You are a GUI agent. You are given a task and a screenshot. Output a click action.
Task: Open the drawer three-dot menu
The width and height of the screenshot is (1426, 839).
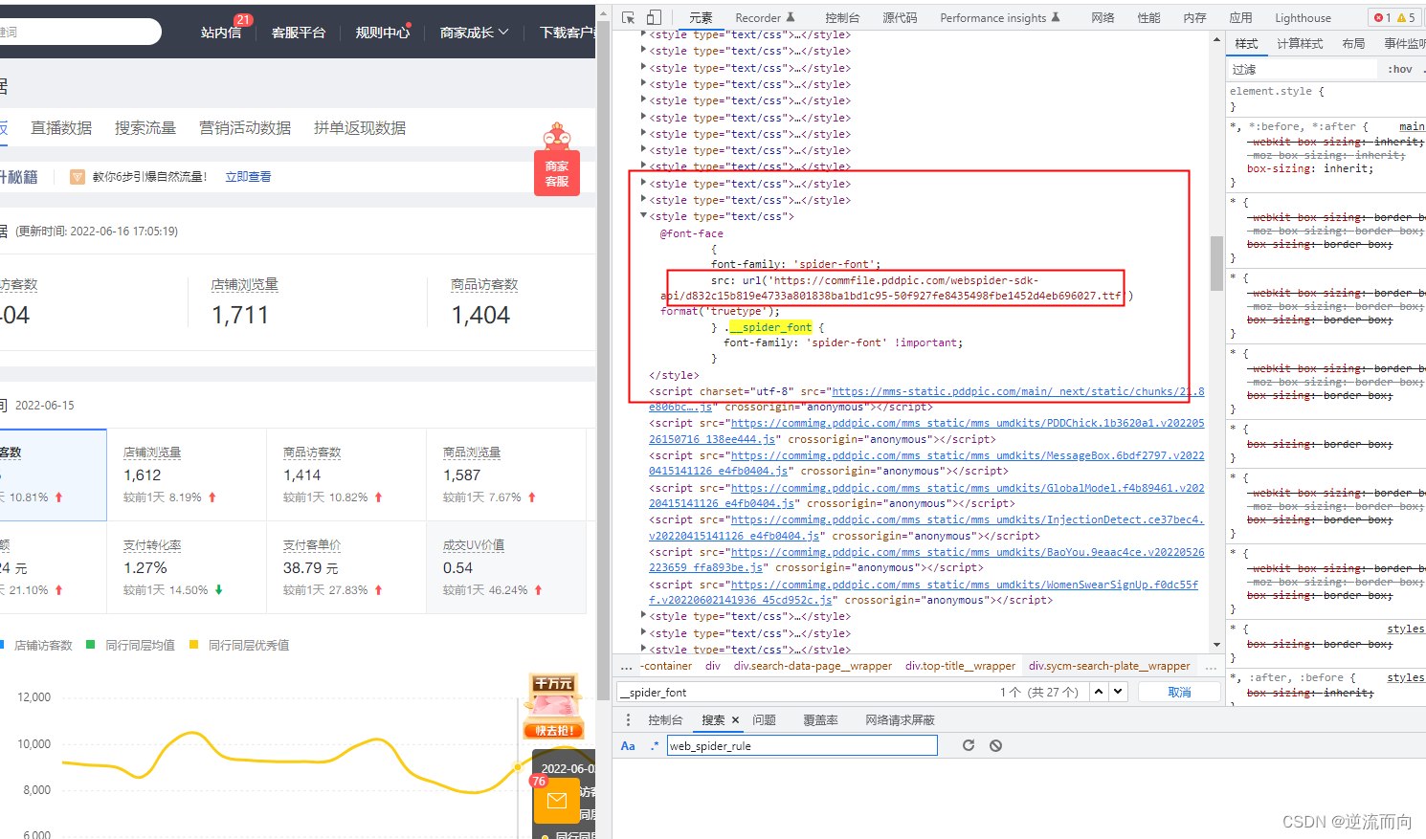(628, 719)
